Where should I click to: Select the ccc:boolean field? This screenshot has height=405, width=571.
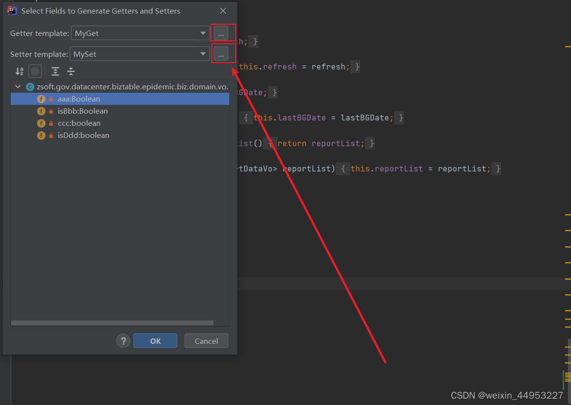pyautogui.click(x=120, y=123)
